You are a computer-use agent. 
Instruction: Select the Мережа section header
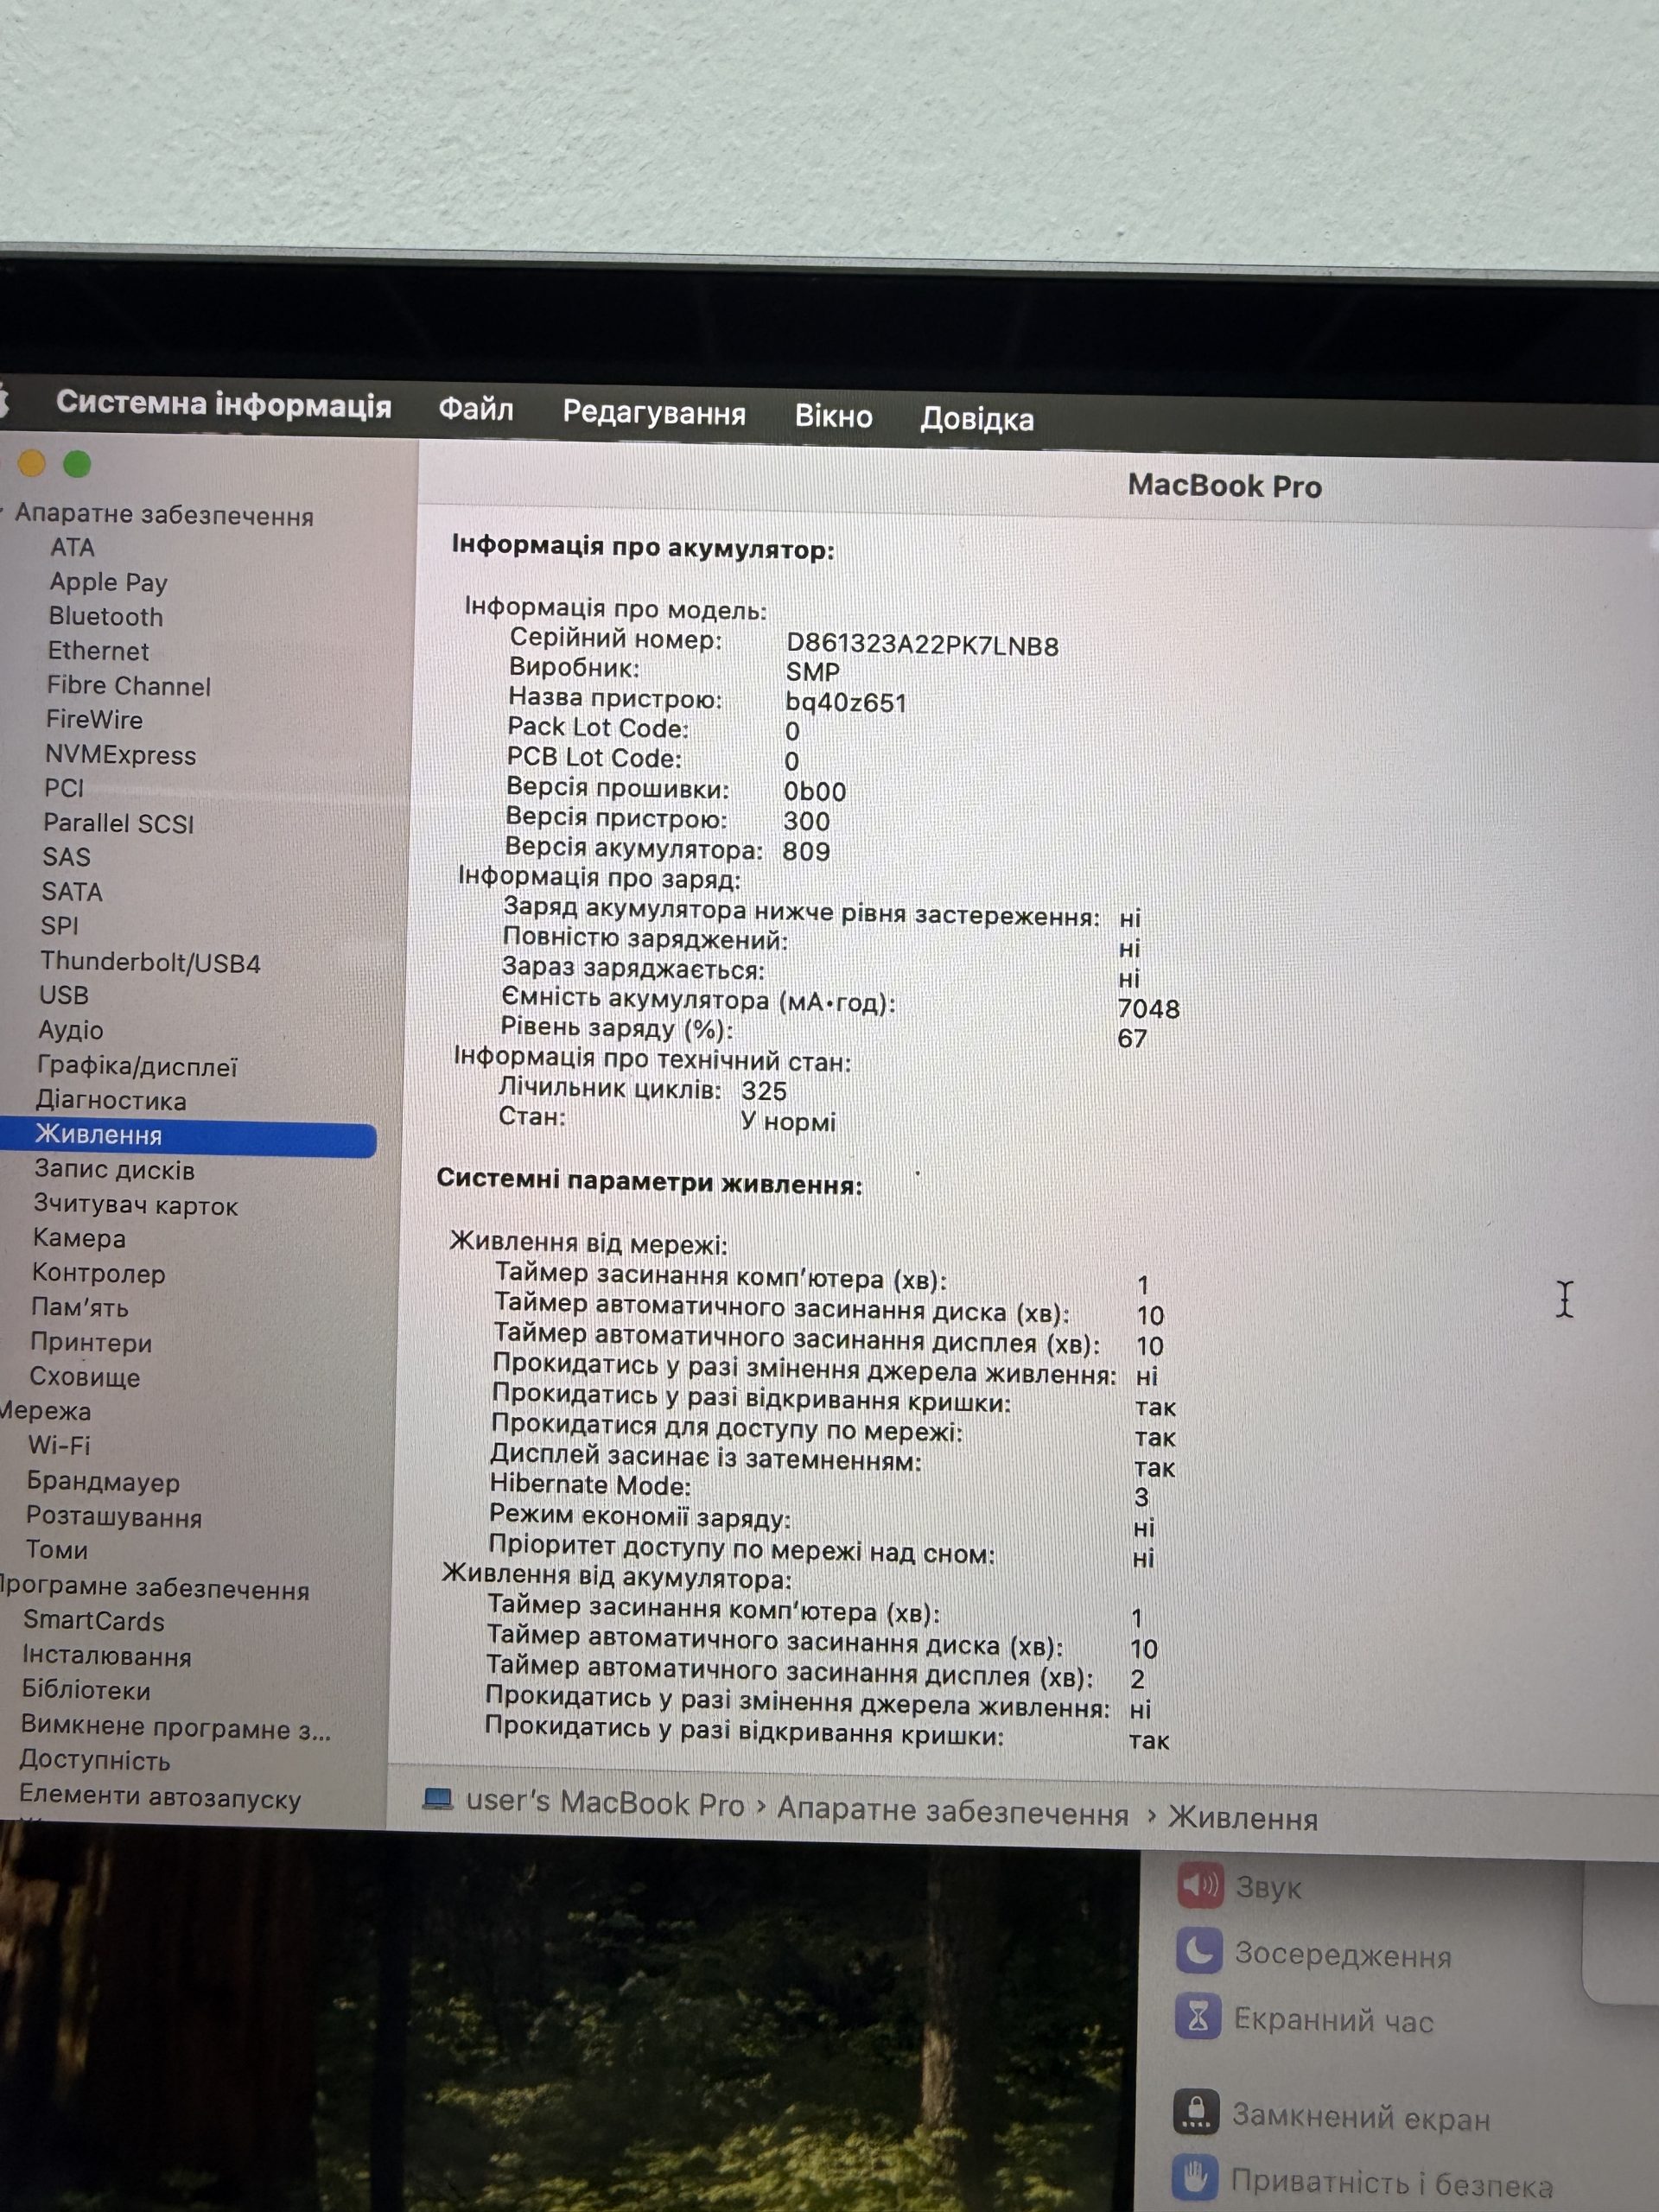(45, 1411)
